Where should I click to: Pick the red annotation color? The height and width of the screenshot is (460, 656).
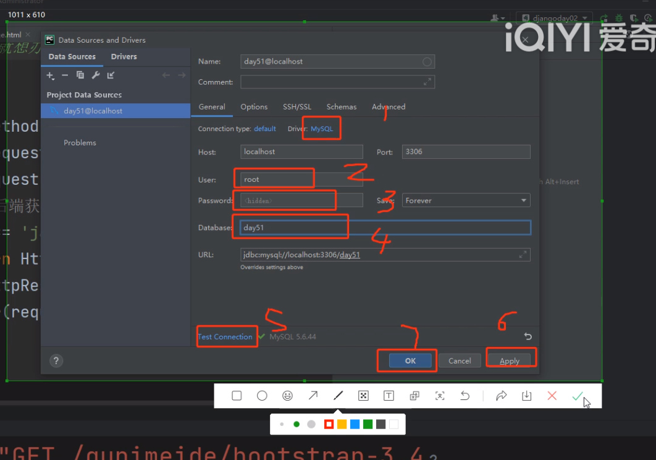coord(329,424)
